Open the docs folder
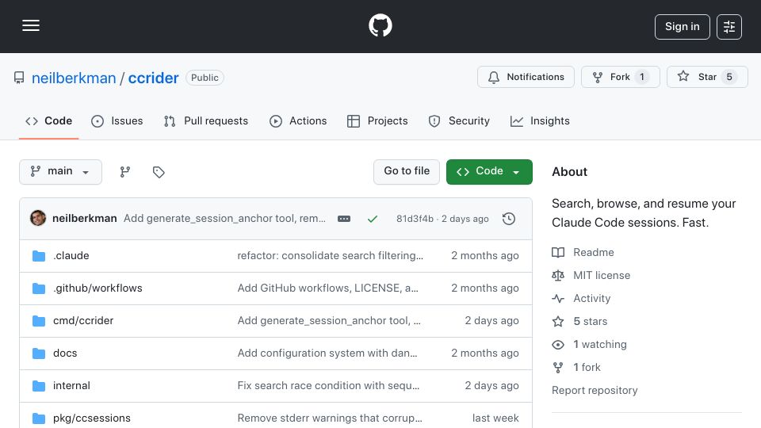The height and width of the screenshot is (428, 761). tap(65, 353)
